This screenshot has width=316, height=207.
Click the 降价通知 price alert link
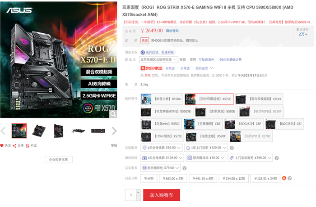[172, 31]
